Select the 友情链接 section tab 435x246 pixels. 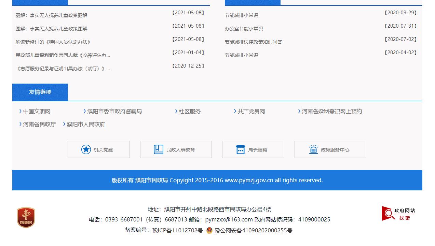[40, 92]
